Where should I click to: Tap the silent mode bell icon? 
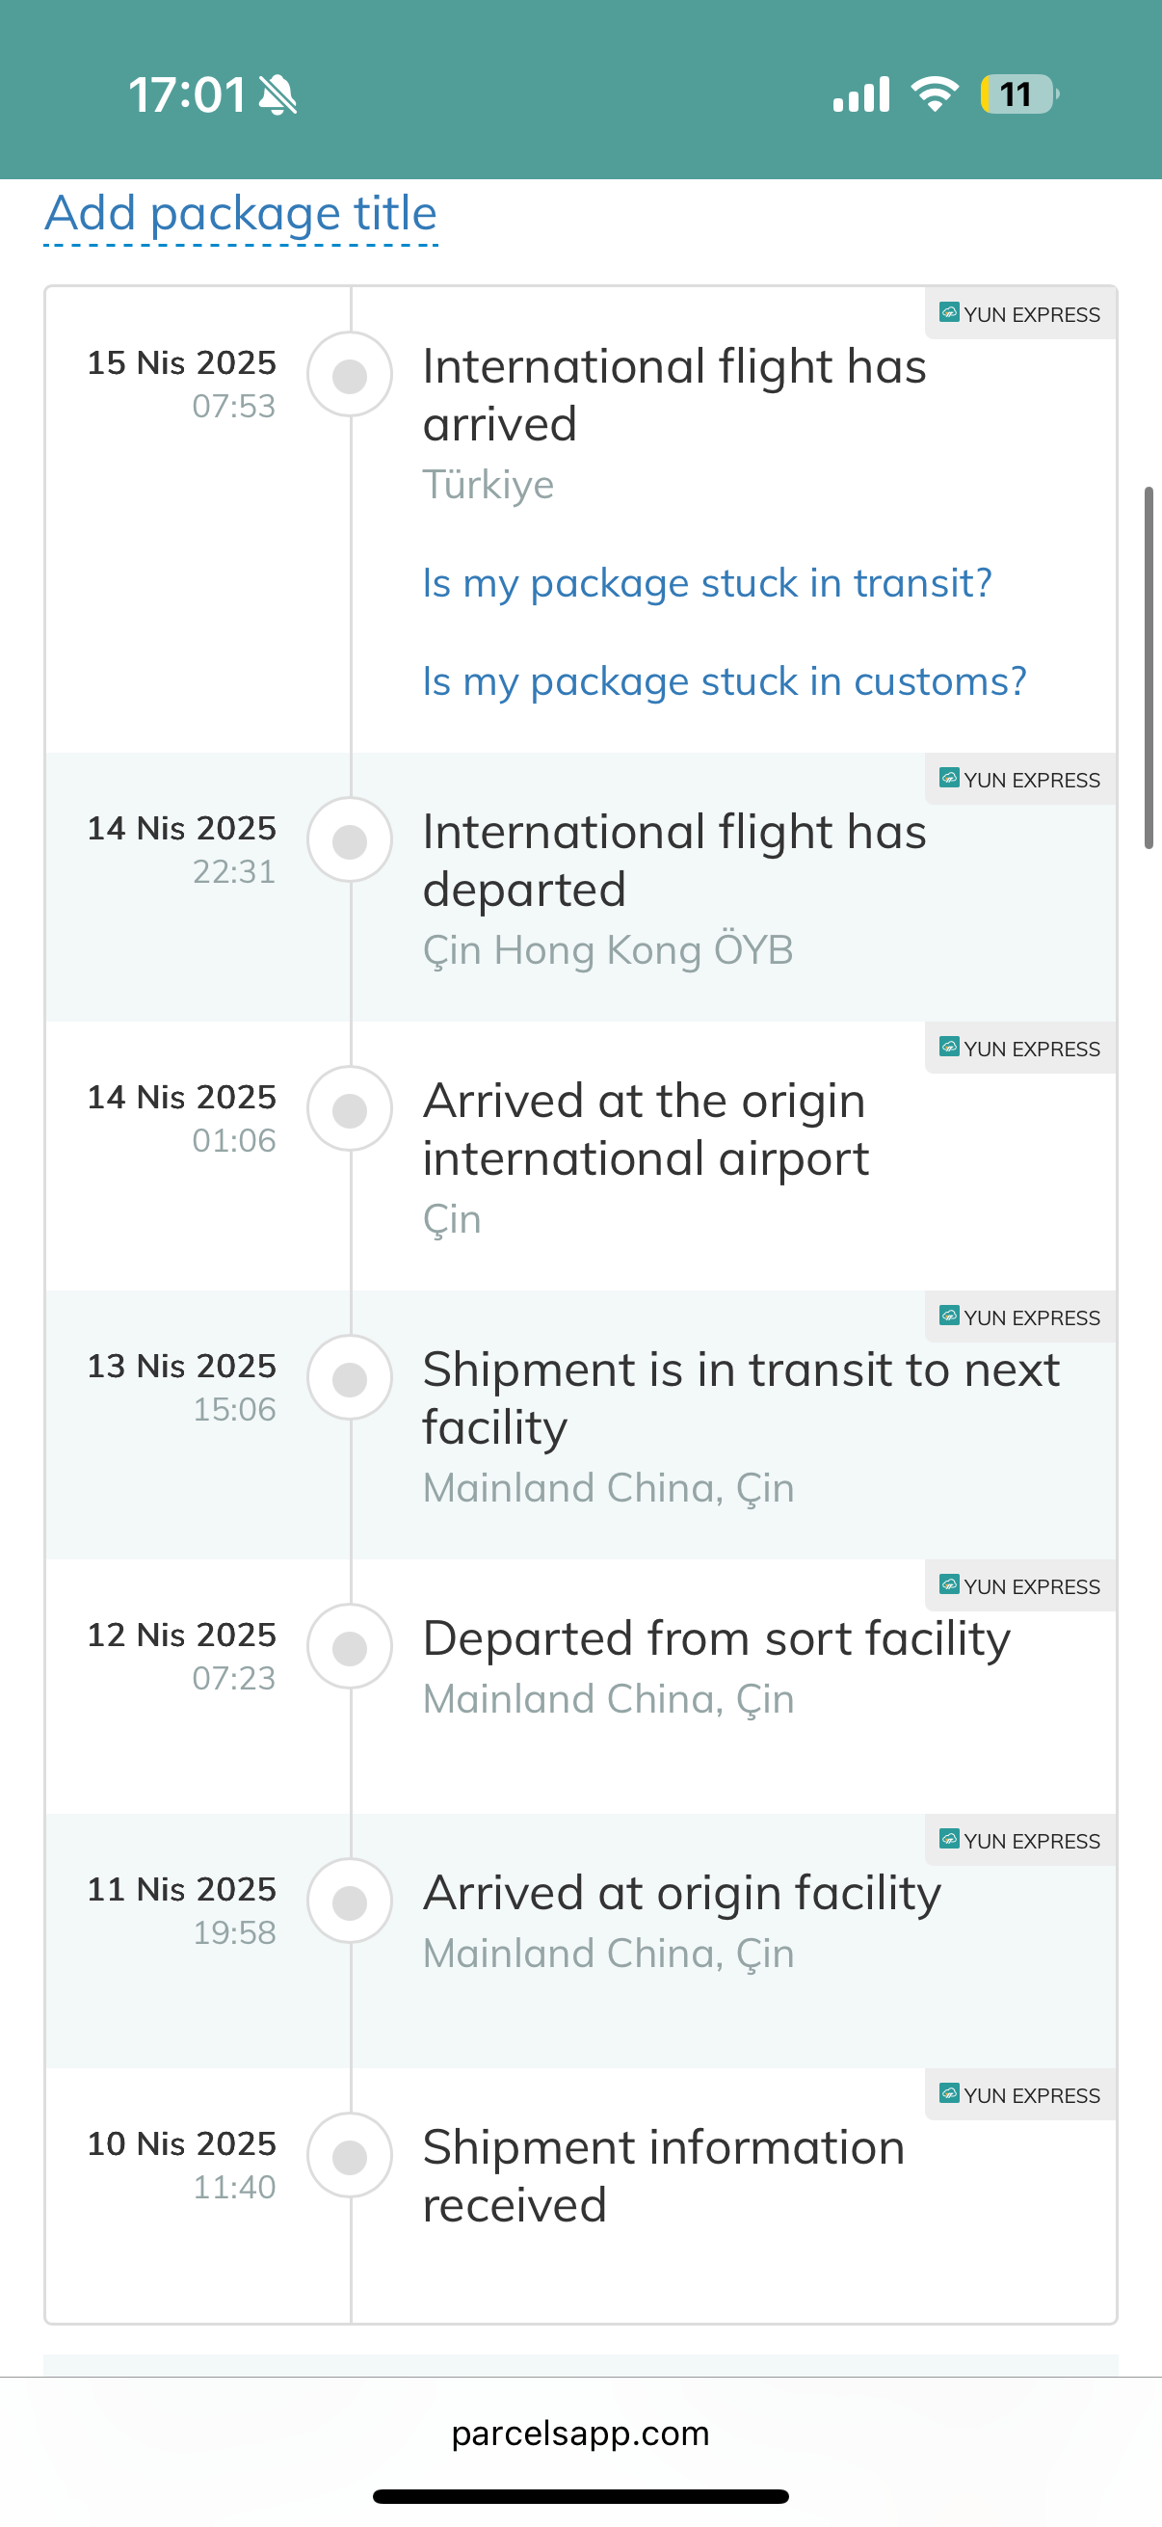[x=277, y=95]
